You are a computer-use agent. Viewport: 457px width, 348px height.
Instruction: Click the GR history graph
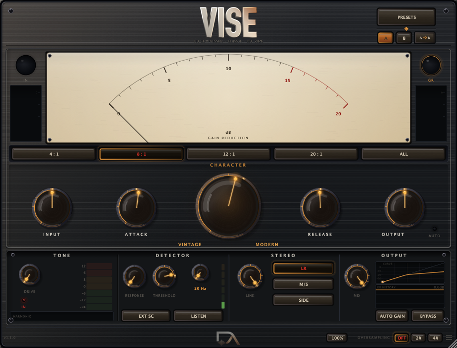click(410, 296)
